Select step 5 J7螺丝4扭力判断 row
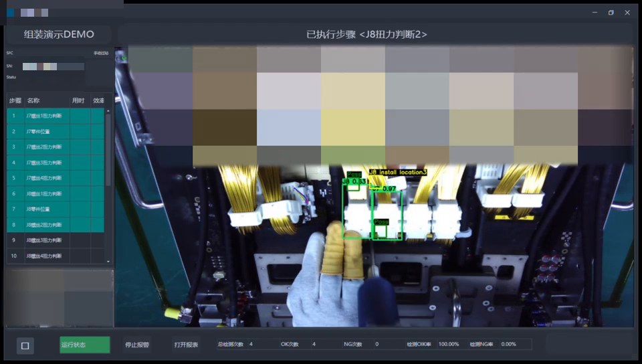642x364 pixels. tap(56, 178)
